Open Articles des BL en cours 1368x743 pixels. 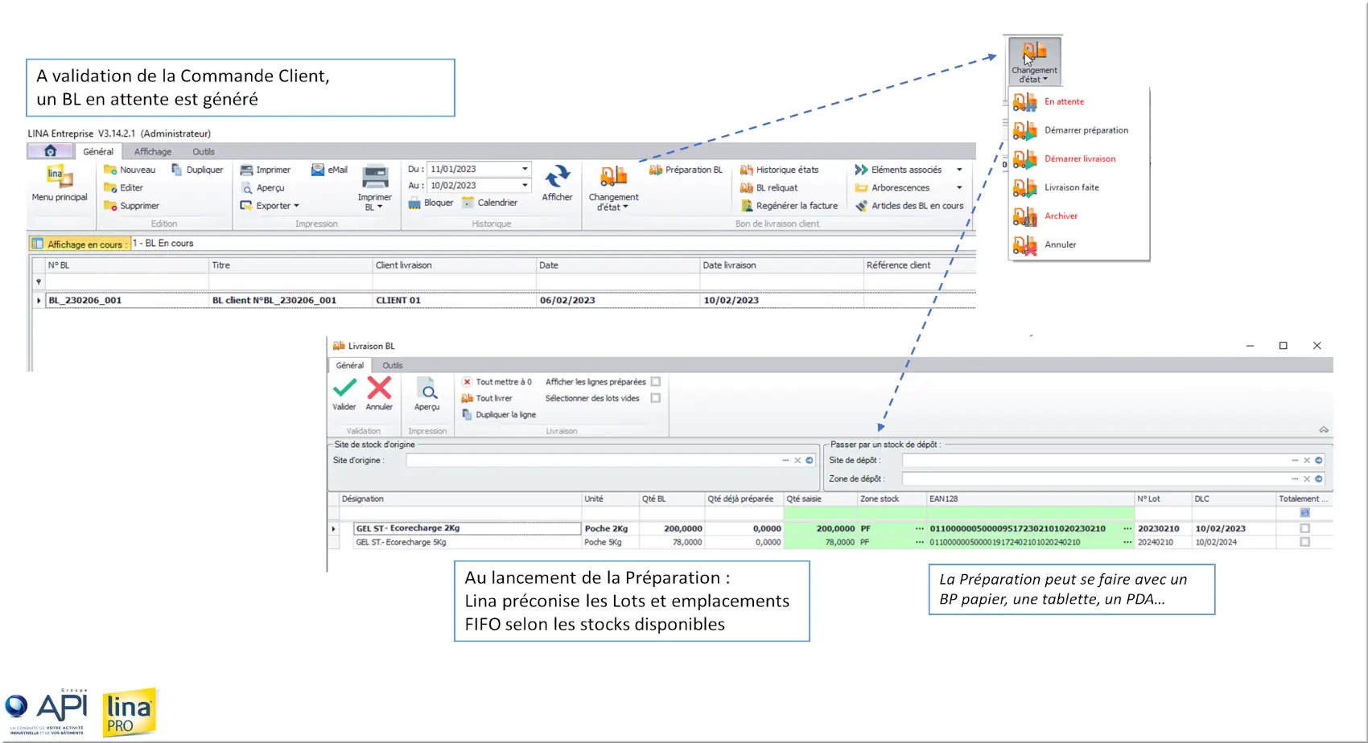coord(909,206)
